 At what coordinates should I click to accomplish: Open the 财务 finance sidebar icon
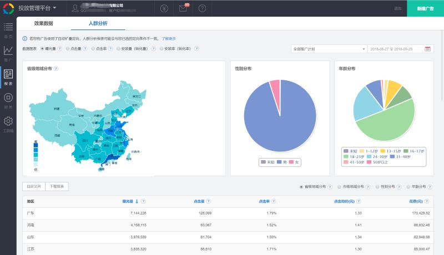[8, 98]
